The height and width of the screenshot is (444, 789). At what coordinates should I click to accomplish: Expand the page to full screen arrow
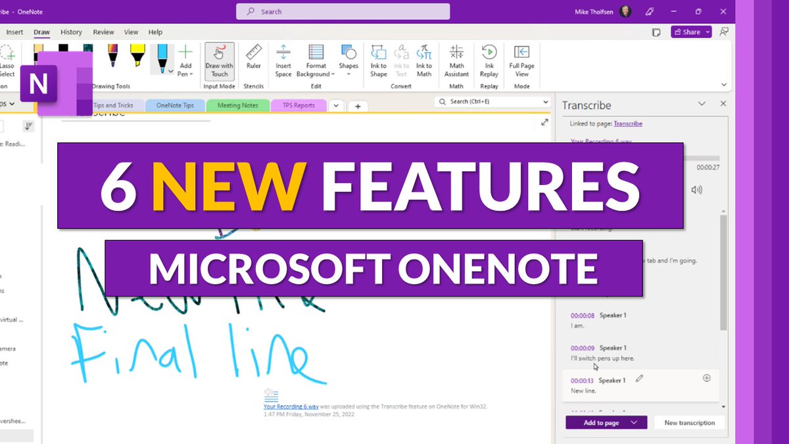544,122
